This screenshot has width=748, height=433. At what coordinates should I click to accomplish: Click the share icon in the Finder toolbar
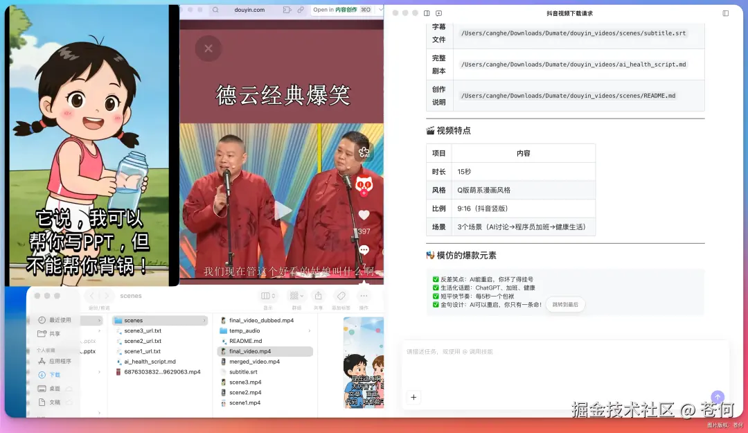319,294
